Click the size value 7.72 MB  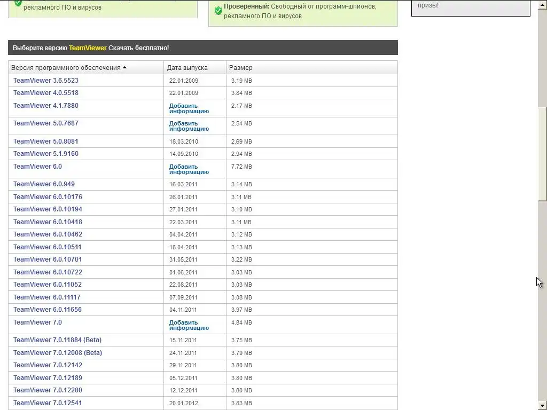tap(241, 167)
